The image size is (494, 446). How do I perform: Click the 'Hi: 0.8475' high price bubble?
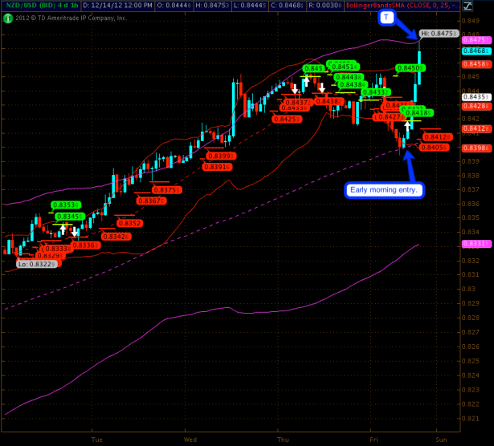[x=438, y=34]
